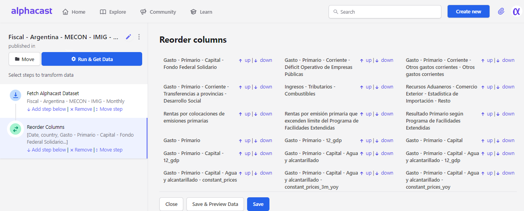
Task: Move 'Gasto - Primario - 12_gdp' down
Action: (x=384, y=141)
